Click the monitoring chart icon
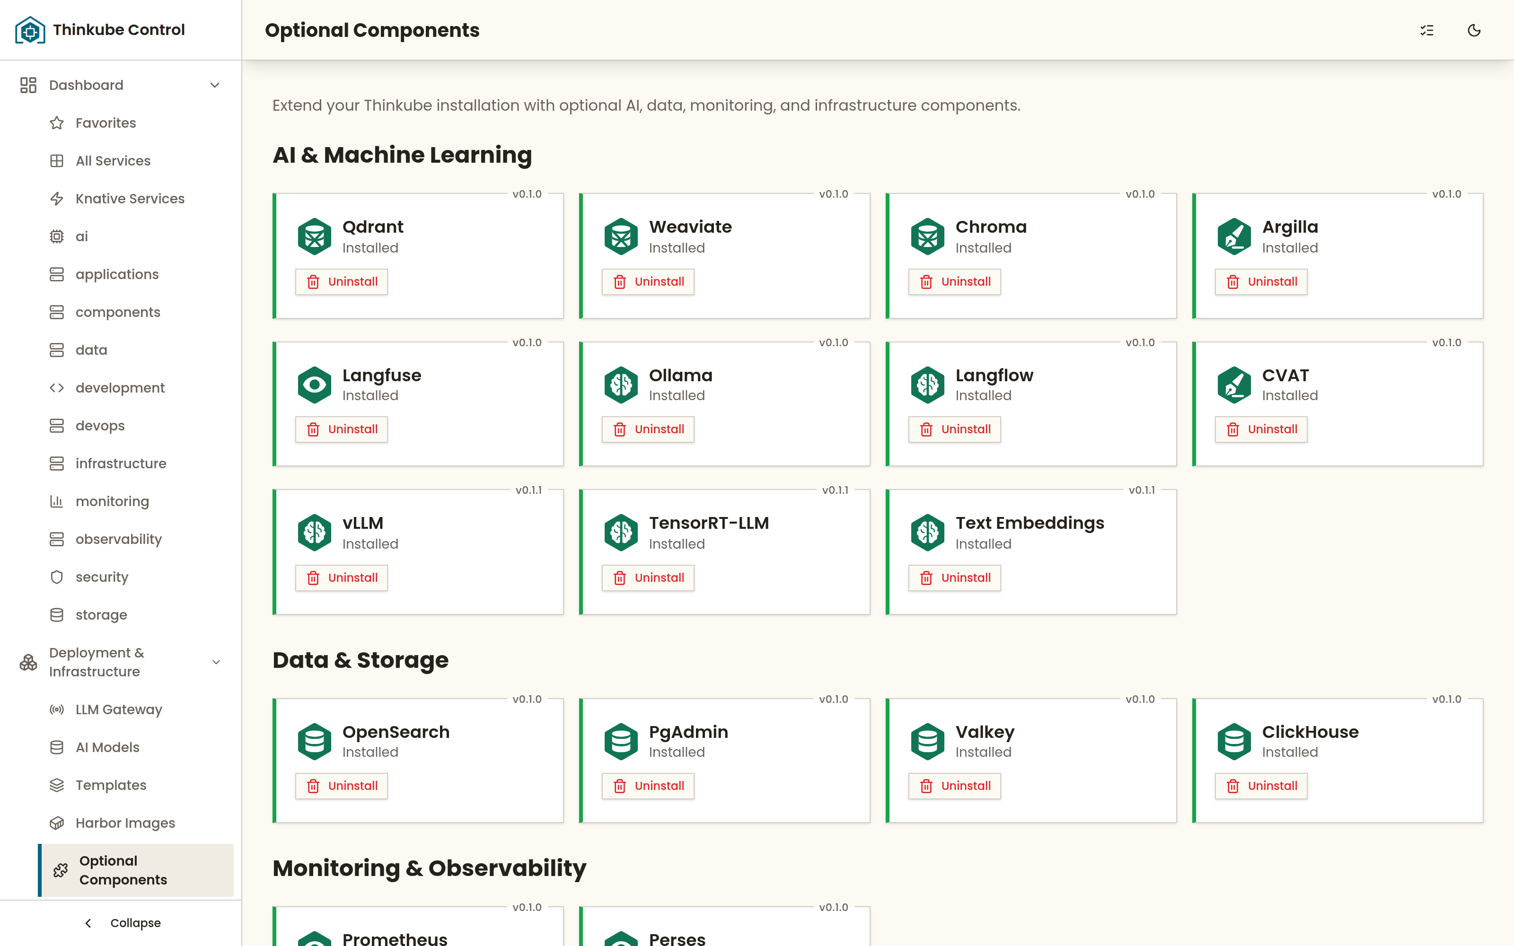 tap(57, 501)
